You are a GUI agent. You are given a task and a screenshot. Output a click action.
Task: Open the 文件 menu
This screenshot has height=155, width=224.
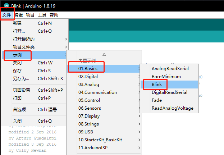click(x=6, y=15)
